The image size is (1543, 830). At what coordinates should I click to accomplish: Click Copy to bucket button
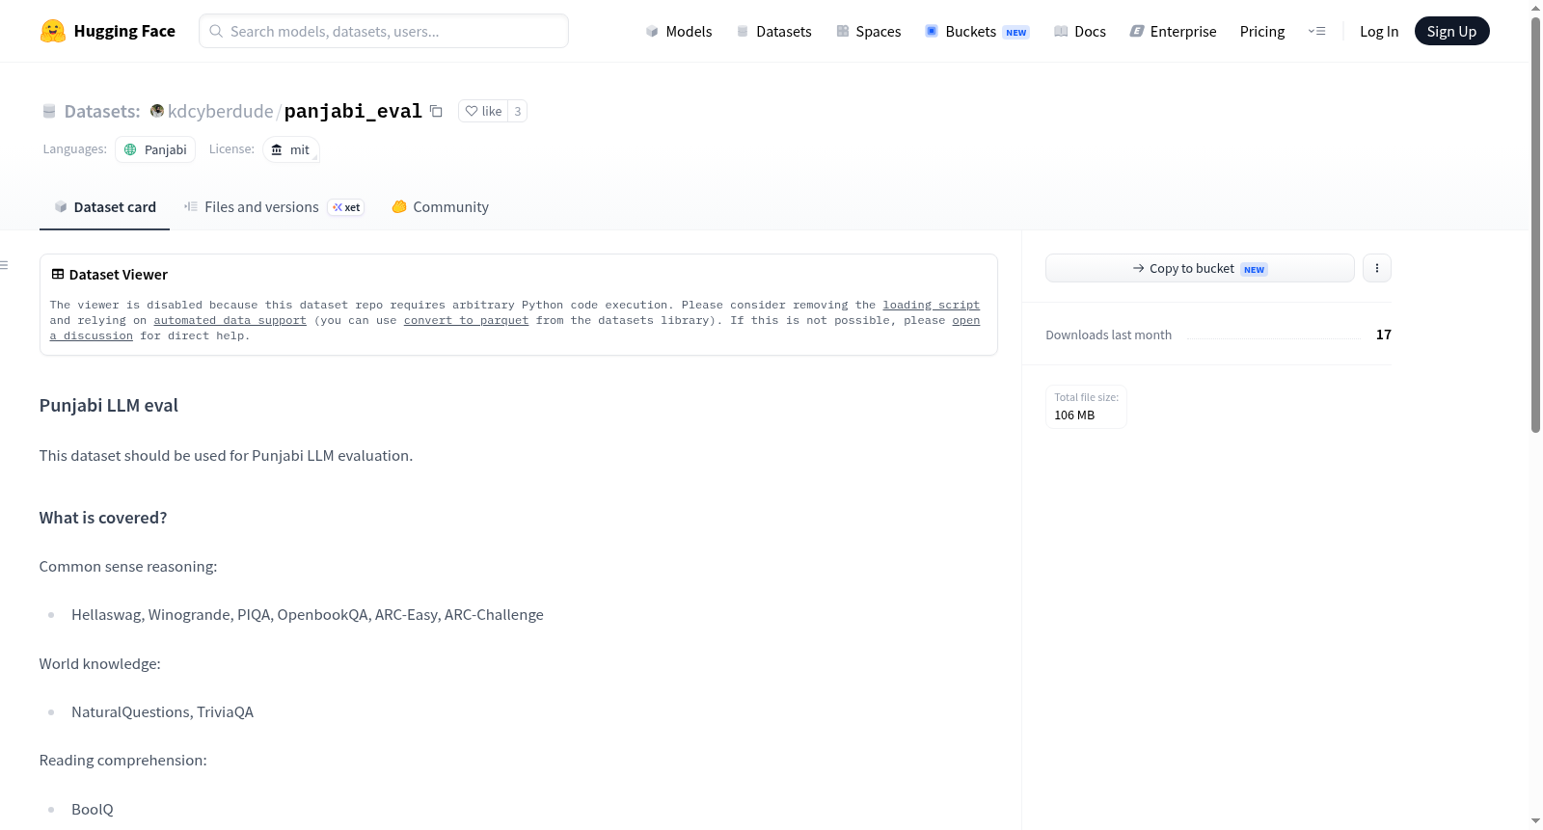1200,268
